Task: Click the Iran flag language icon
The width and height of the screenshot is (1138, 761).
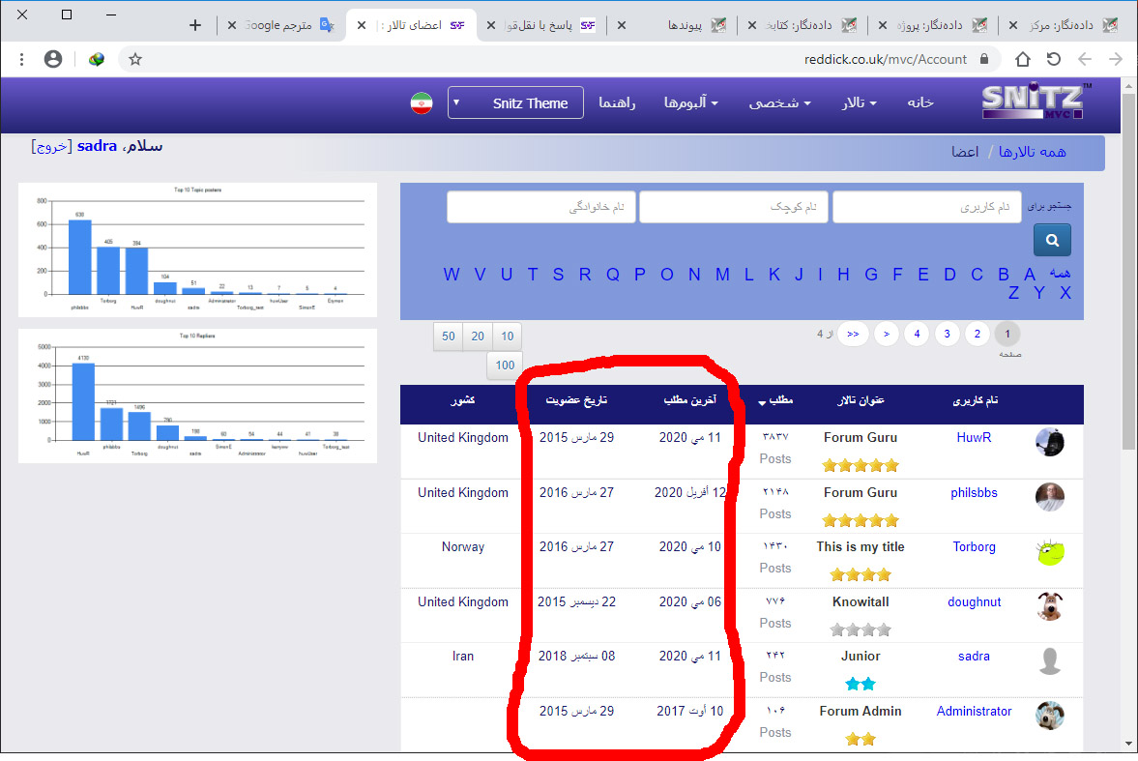Action: click(421, 103)
